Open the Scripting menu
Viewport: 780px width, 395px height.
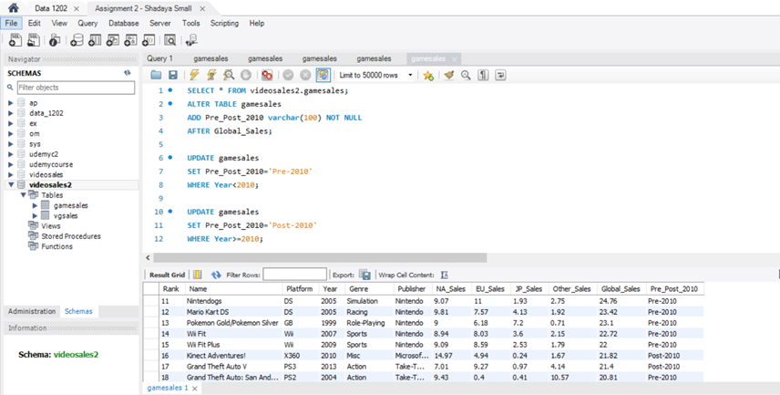point(224,23)
